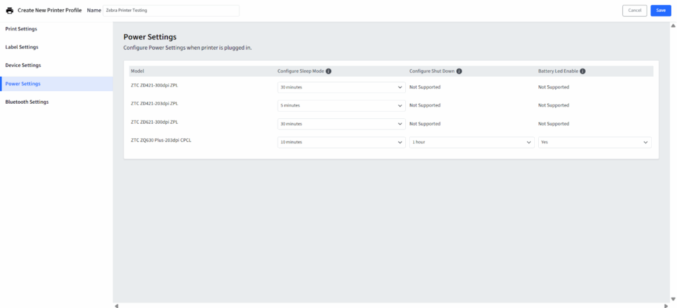The image size is (677, 308).
Task: Click the Cancel button
Action: [x=635, y=11]
